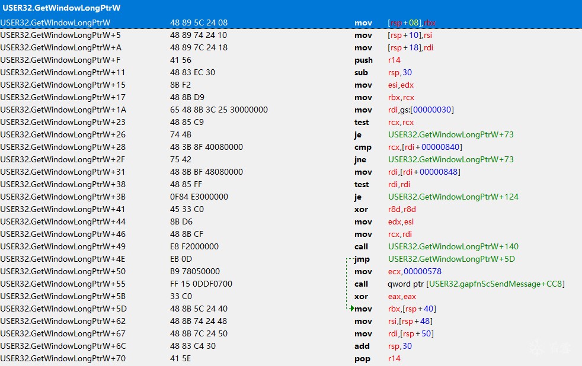This screenshot has height=366, width=582.
Task: Click operand r8d,r8d
Action: 402,209
